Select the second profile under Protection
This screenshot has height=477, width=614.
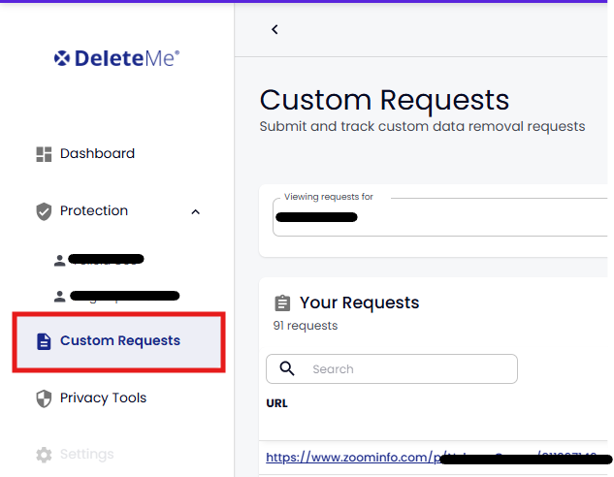tap(116, 296)
